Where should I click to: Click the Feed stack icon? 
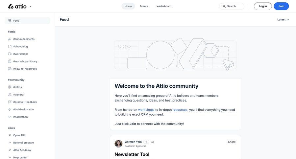coord(10,21)
